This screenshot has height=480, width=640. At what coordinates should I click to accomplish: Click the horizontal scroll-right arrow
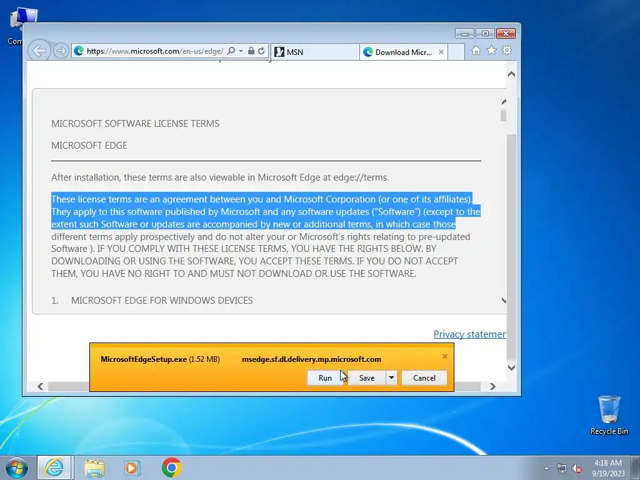point(492,386)
